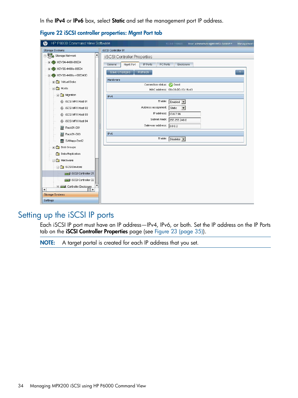Switch to the Mgmt Port tab

(x=130, y=65)
